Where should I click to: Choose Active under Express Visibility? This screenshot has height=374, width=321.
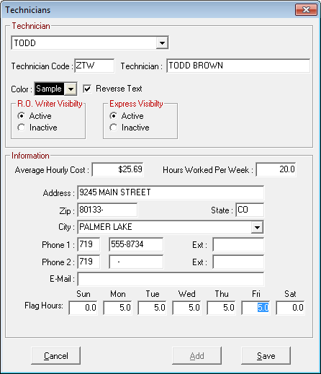click(x=114, y=116)
